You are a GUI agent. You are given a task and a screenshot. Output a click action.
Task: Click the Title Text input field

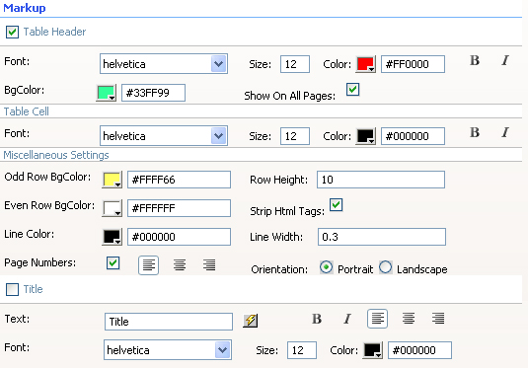click(169, 322)
